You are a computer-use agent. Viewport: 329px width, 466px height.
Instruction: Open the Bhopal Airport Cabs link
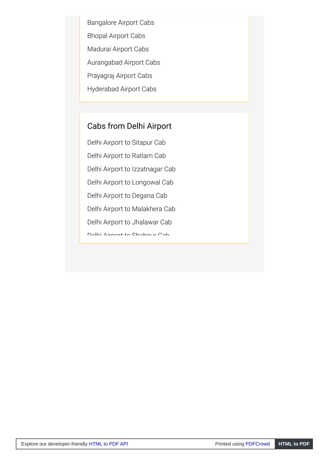116,36
